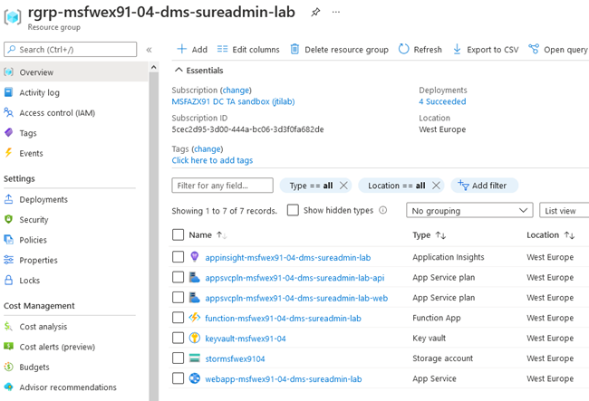Open MSFAZX91 DC TA sandbox subscription link
589x401 pixels.
click(x=233, y=101)
